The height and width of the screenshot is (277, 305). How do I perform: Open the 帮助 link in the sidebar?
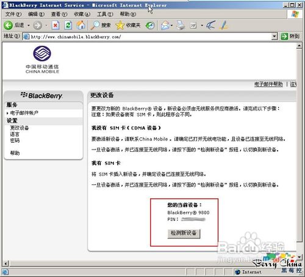tap(15, 153)
